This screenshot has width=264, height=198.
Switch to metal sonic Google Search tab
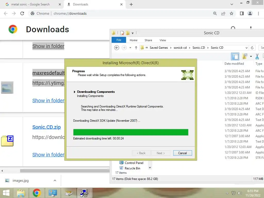[x=30, y=4]
